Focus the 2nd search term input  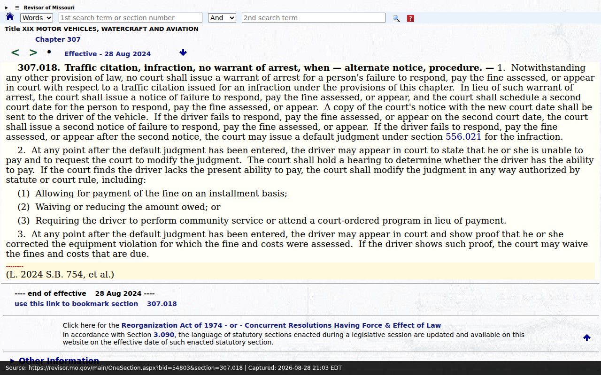click(314, 18)
